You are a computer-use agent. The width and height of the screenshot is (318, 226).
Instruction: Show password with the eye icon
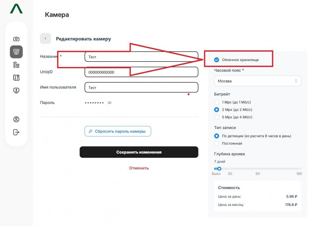[109, 103]
